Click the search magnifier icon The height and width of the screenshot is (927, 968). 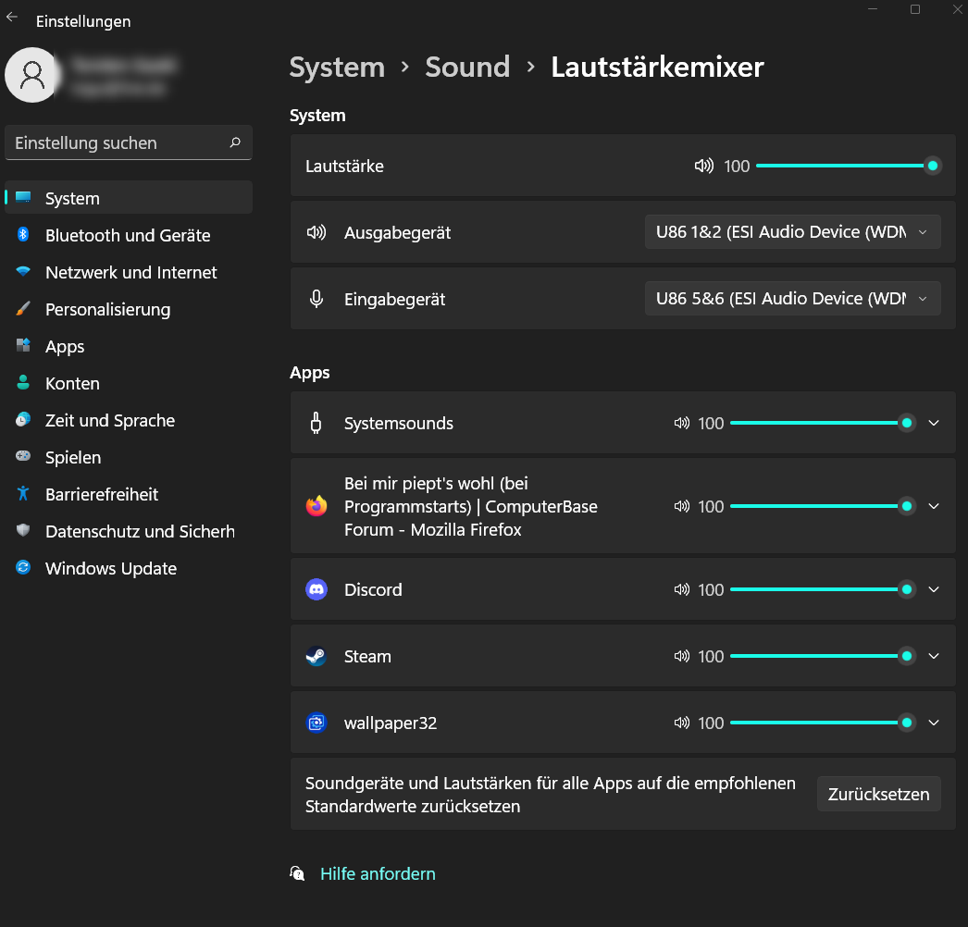coord(235,142)
